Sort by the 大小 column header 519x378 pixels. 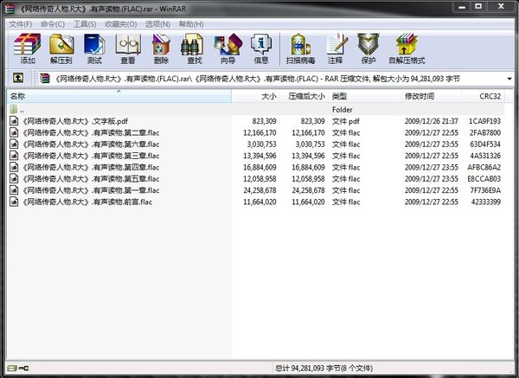tap(255, 96)
